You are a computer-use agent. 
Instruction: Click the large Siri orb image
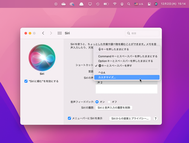(x=42, y=58)
